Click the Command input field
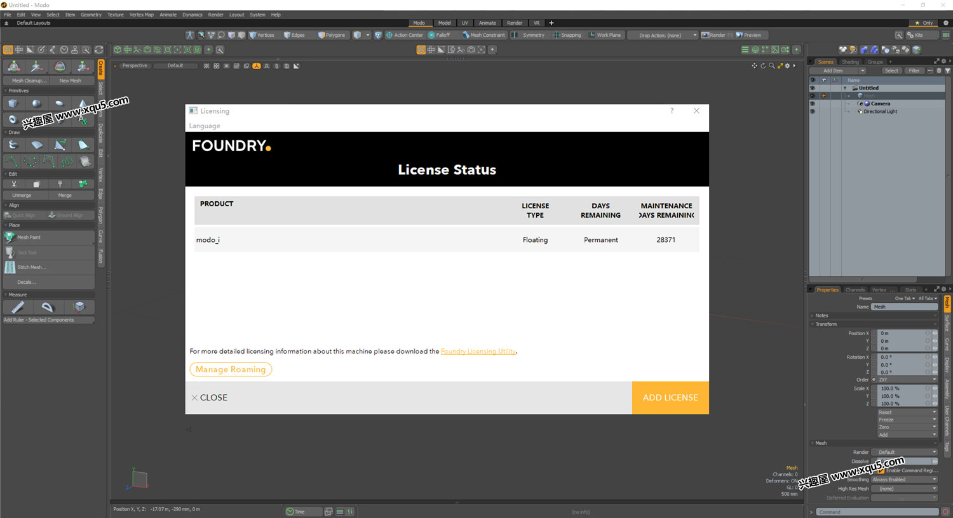The height and width of the screenshot is (518, 953). (x=877, y=512)
